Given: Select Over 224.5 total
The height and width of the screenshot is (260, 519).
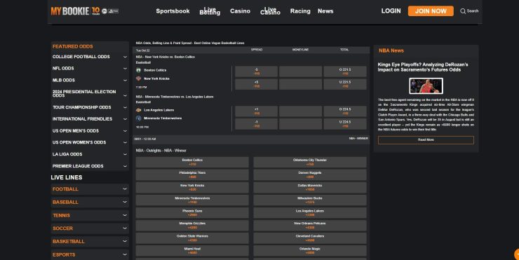Looking at the screenshot, I should click(x=345, y=111).
